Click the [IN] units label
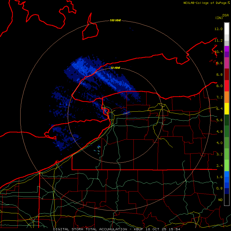 (219, 18)
